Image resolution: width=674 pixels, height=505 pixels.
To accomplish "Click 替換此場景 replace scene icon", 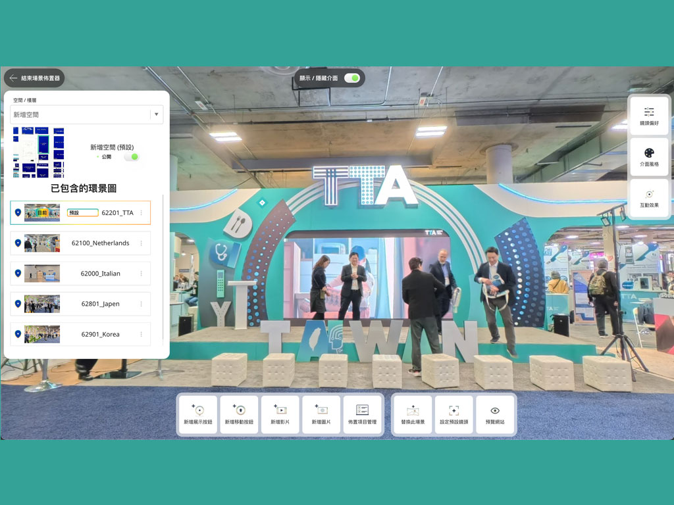I will (413, 410).
